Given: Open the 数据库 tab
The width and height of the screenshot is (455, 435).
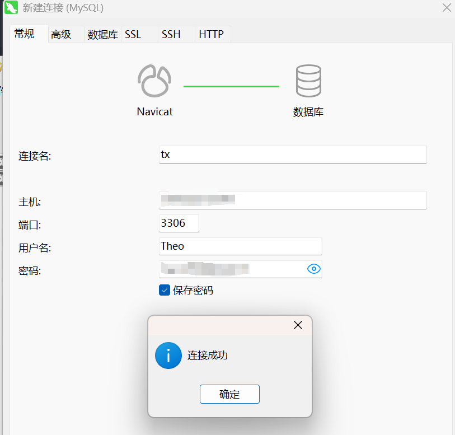Looking at the screenshot, I should (103, 34).
